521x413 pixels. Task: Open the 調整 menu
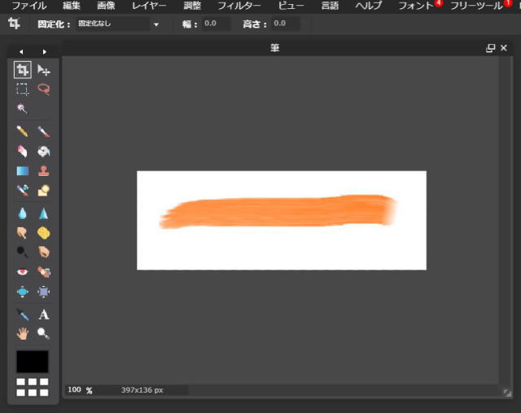[x=192, y=6]
